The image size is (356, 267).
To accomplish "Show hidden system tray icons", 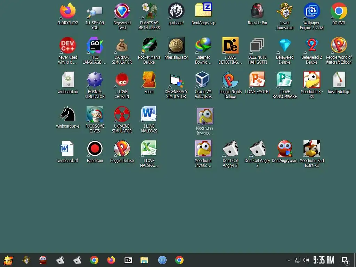I will pos(289,260).
